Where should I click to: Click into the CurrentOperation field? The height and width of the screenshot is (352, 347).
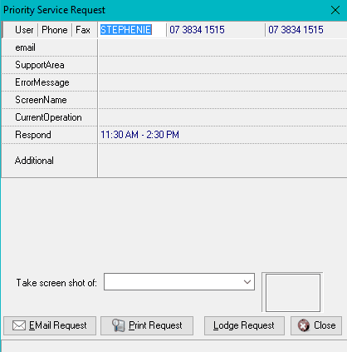[222, 117]
